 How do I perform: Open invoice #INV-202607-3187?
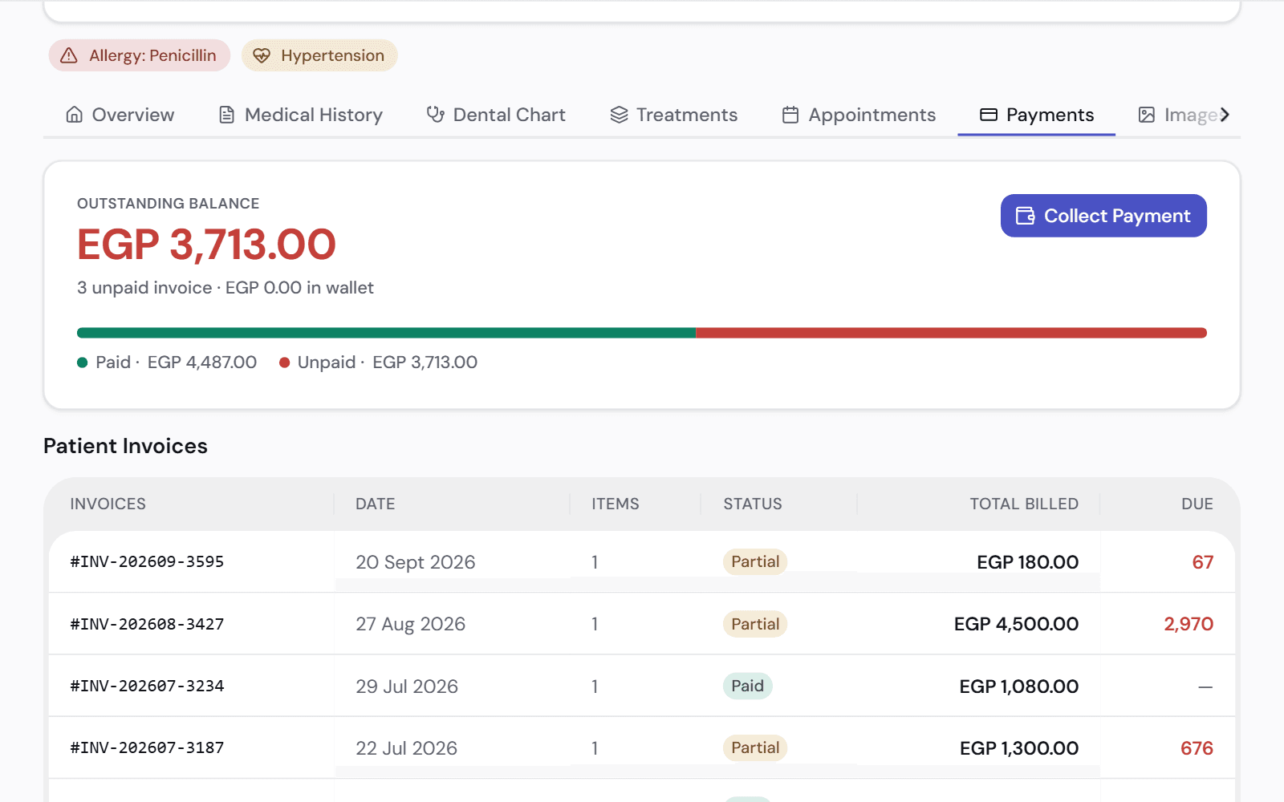click(x=147, y=747)
